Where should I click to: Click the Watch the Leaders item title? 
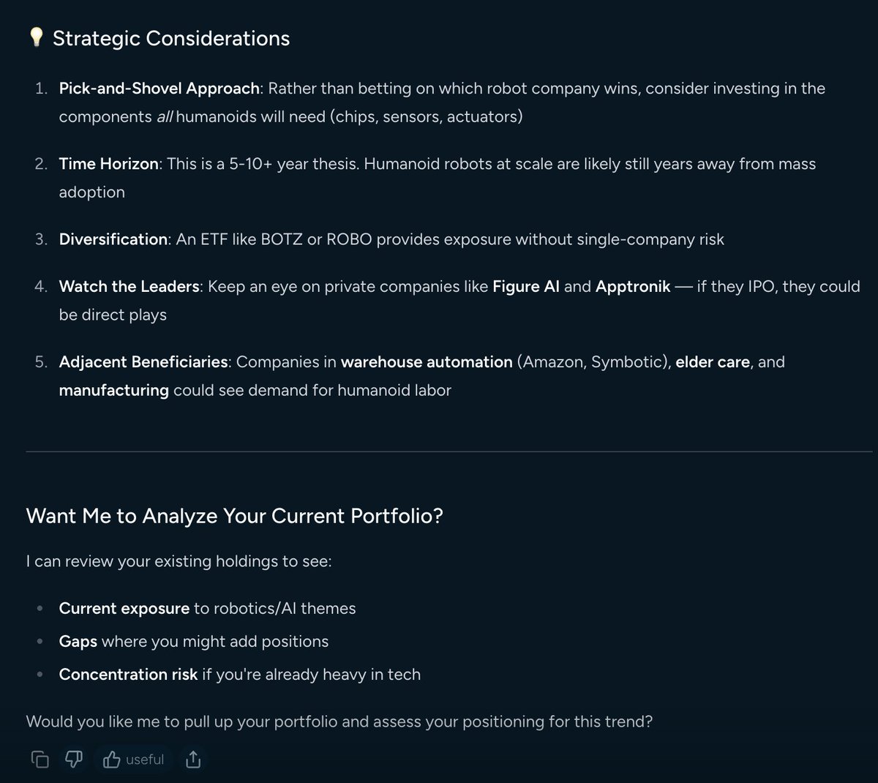(129, 286)
